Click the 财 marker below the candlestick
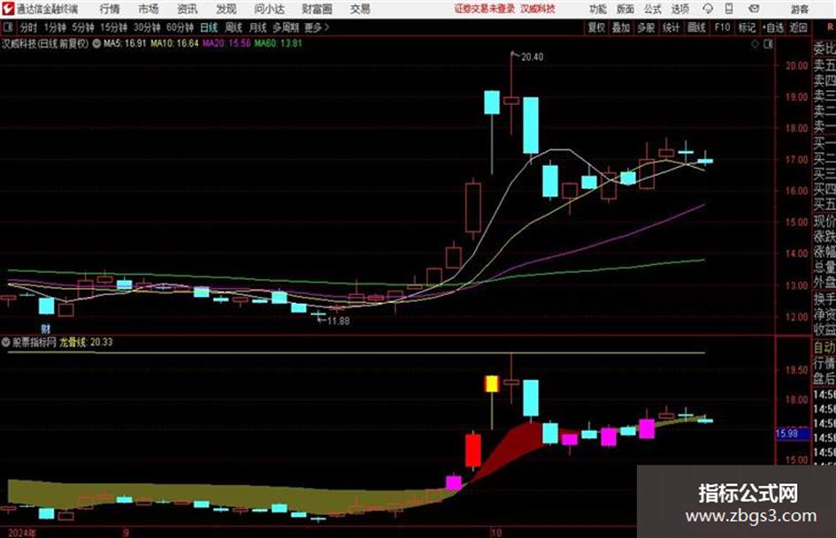 [x=46, y=330]
